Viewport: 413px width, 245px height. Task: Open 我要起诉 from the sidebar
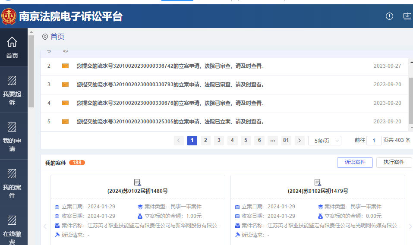pos(12,81)
